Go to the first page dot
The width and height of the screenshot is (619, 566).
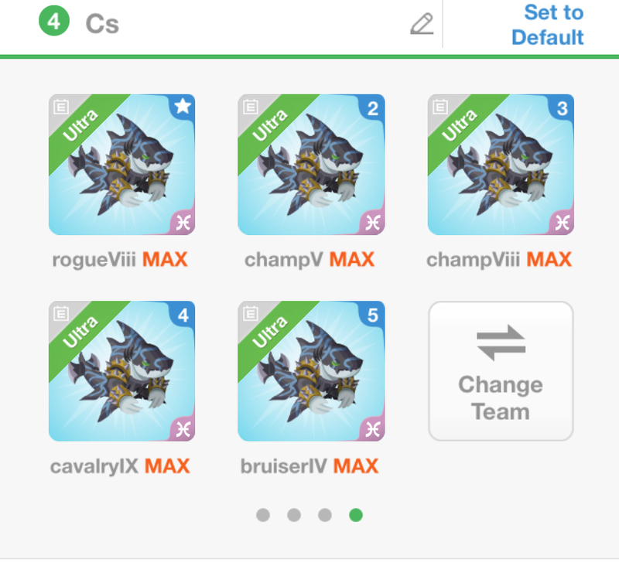[263, 515]
